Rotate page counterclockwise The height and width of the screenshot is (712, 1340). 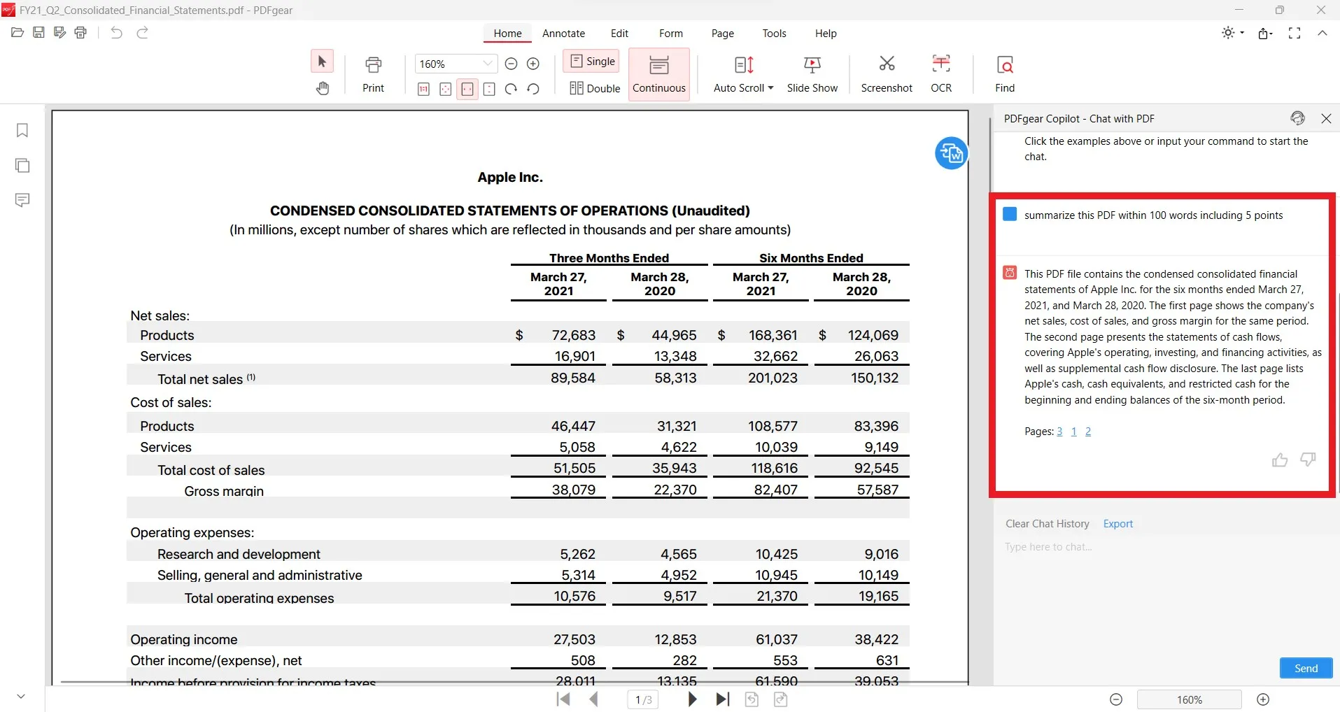pyautogui.click(x=533, y=89)
